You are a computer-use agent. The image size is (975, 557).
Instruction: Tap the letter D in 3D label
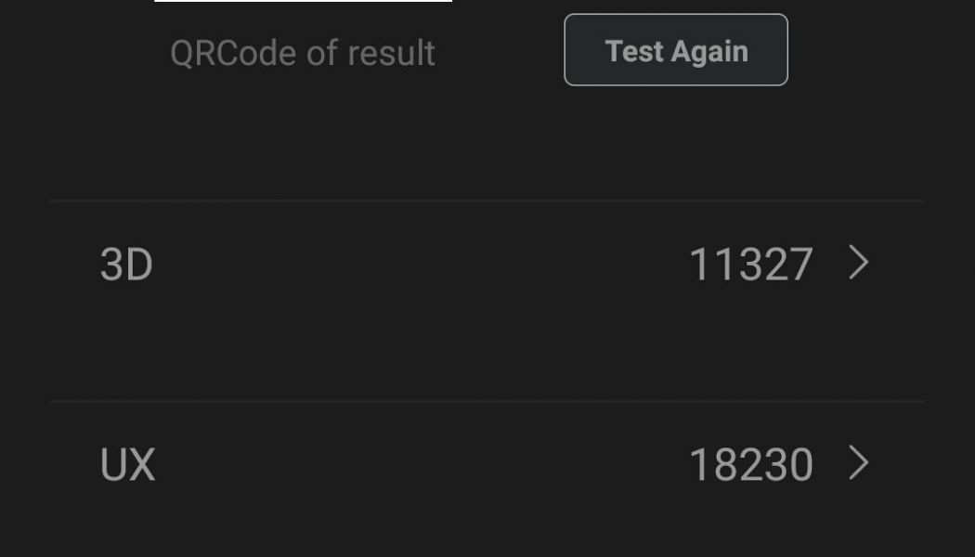click(x=138, y=265)
